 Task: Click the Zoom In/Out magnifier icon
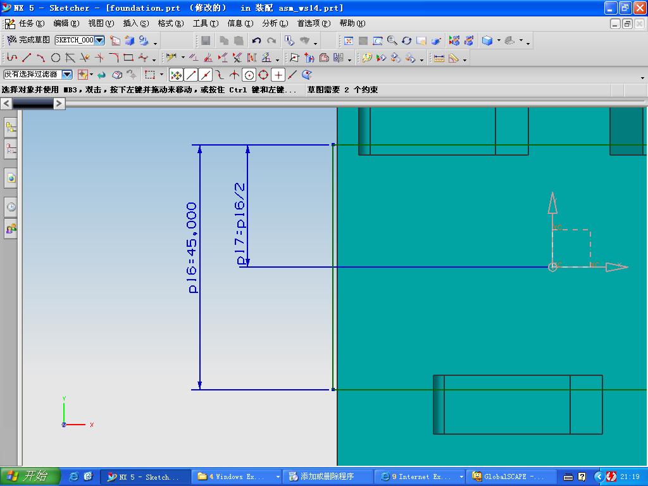(392, 40)
